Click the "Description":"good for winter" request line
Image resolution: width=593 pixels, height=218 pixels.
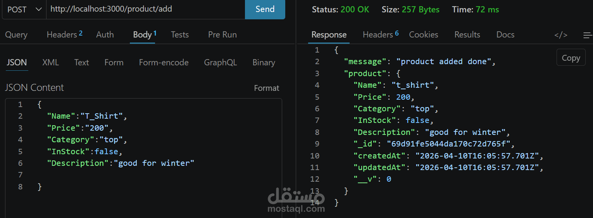tap(121, 163)
